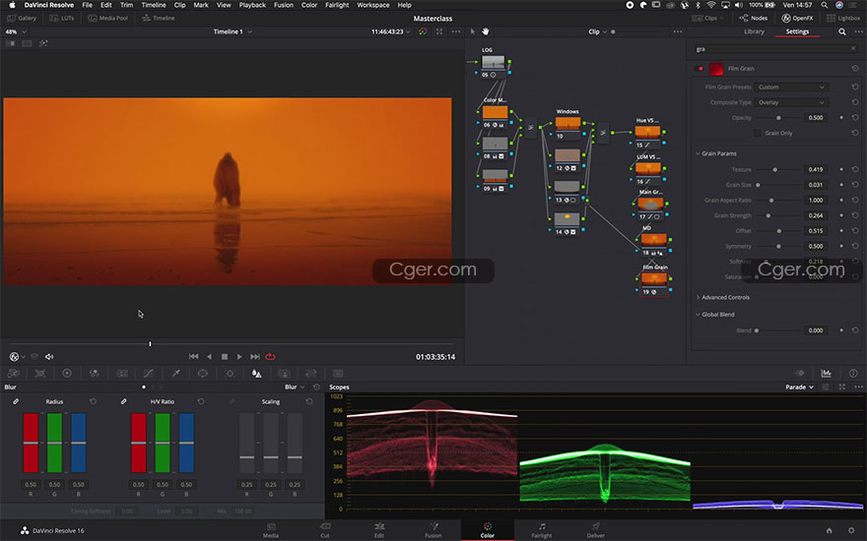Stop playback

click(225, 357)
